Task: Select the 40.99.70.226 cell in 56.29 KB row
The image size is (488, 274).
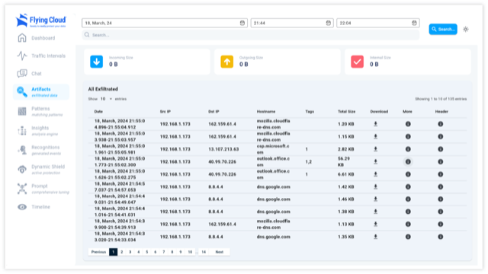Action: click(x=222, y=161)
